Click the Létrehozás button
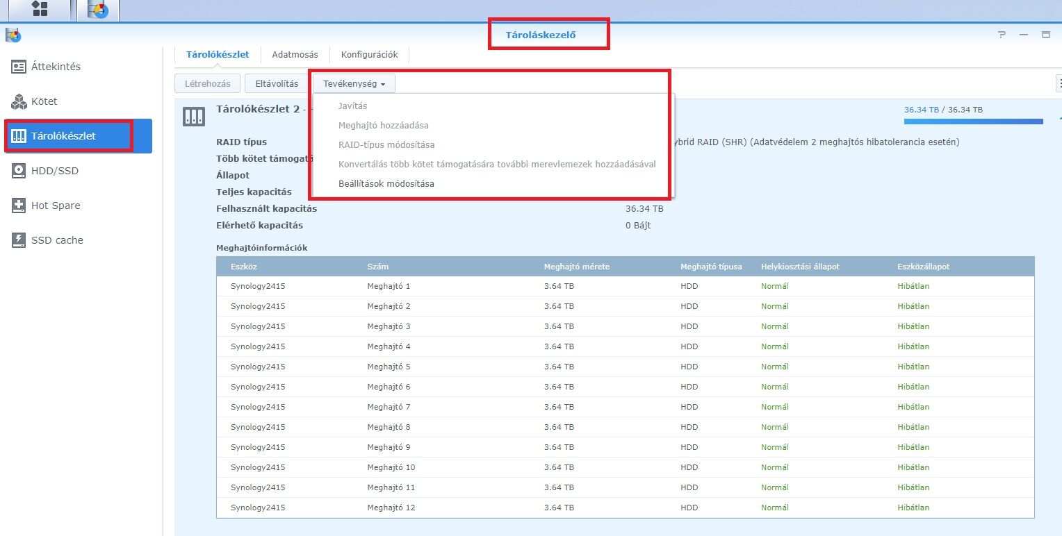The image size is (1062, 536). pos(207,83)
